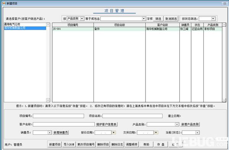Viewport: 229px width, 150px height.
Task: Select 海华机械制造公司 in customer list
Action: pyautogui.click(x=25, y=28)
